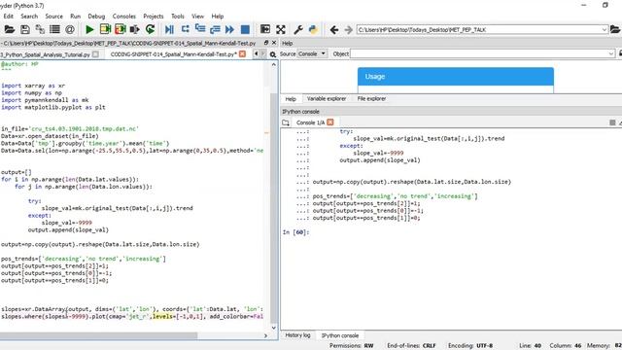Close CODING-SNIPPET-014 Mann-Kendall-Test.py tab

pos(242,54)
